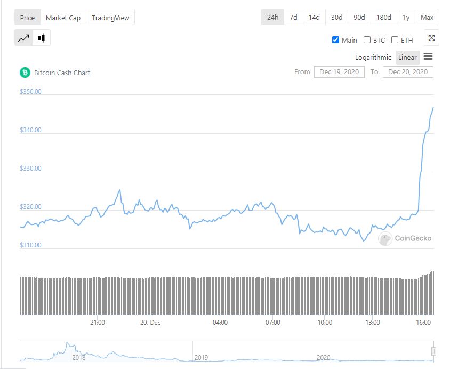Screen dimensions: 450x369
Task: Toggle the Main checkbox
Action: (x=335, y=39)
